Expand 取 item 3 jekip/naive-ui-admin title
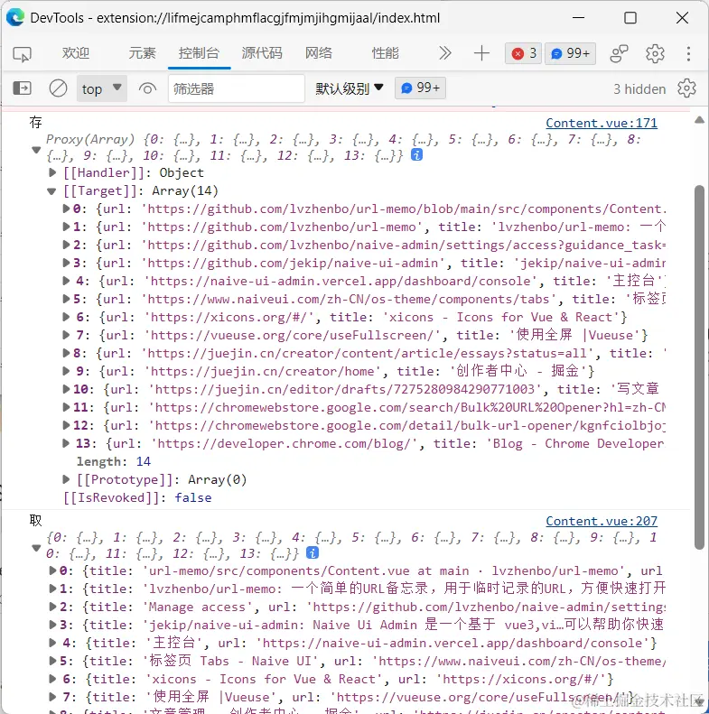709x714 pixels. coord(53,625)
